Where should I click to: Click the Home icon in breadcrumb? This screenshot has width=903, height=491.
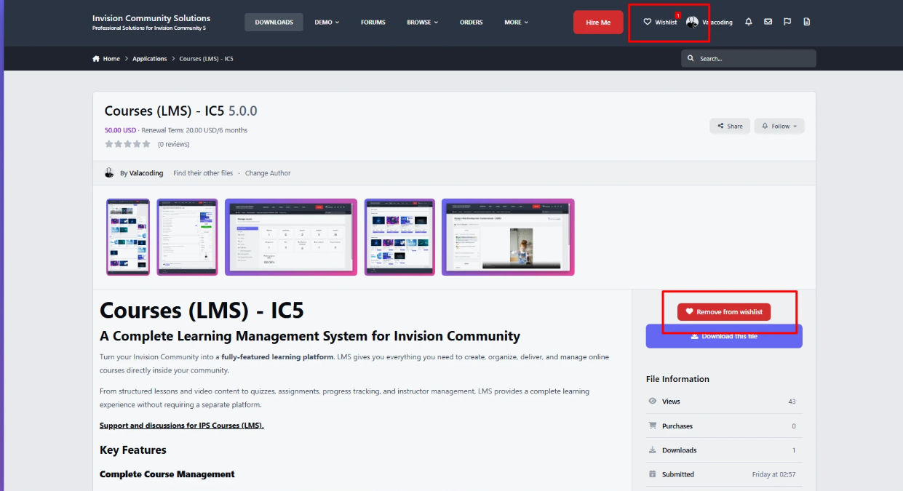tap(96, 59)
